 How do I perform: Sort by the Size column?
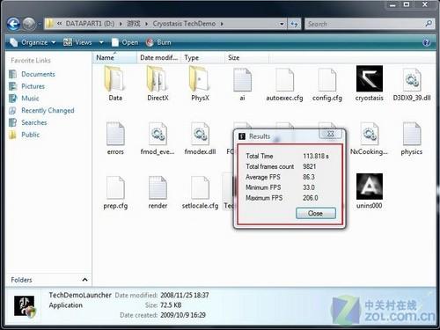click(246, 58)
